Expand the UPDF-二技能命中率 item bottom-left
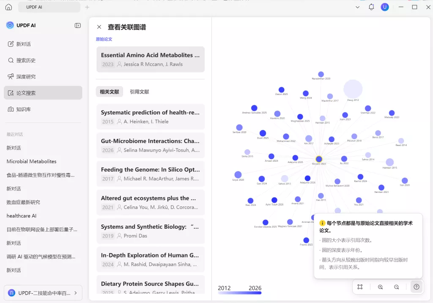 (x=76, y=292)
